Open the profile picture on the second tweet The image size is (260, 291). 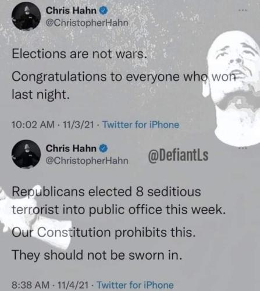click(26, 154)
